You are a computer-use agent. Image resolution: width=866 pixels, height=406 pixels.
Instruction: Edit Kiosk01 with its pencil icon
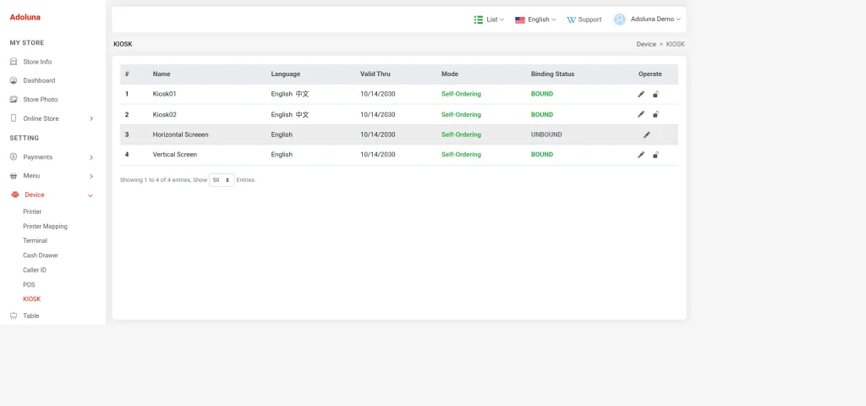pyautogui.click(x=641, y=94)
